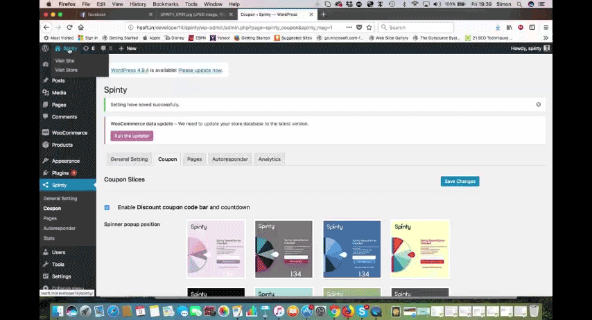
Task: Launch Safari from the Dock
Action: pyautogui.click(x=113, y=311)
